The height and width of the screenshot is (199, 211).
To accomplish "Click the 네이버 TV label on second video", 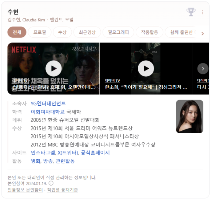I will [112, 81].
